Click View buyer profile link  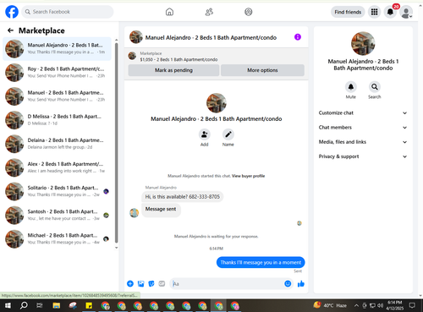248,176
